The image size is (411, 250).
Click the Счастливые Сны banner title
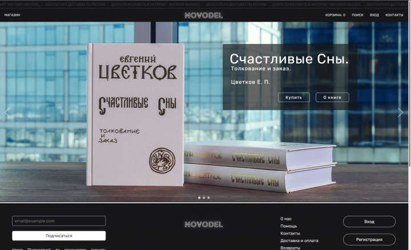(x=289, y=59)
